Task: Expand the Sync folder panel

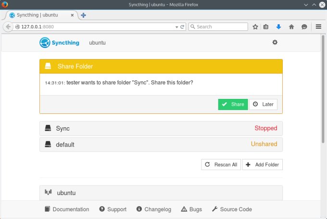Action: (161, 128)
